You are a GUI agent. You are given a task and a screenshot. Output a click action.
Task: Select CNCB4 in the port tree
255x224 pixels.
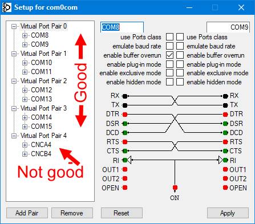click(x=41, y=154)
